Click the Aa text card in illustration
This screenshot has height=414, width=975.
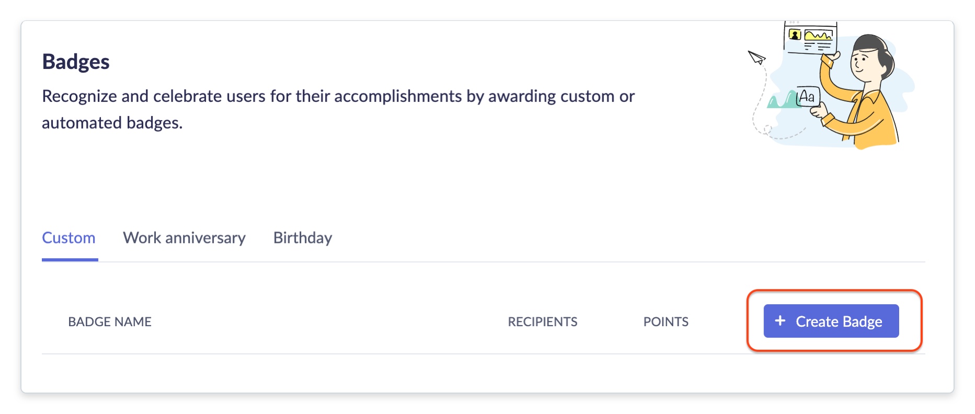point(807,97)
